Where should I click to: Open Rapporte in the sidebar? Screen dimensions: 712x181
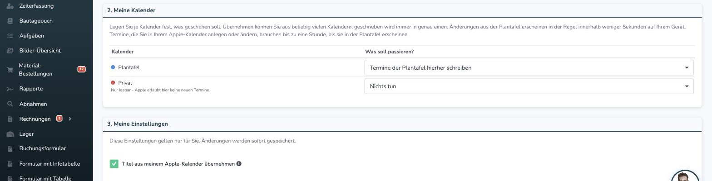[31, 89]
